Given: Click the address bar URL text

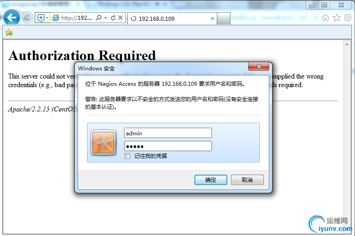Looking at the screenshot, I should [77, 18].
